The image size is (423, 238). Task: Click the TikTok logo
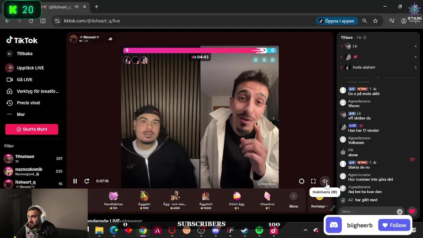click(22, 40)
